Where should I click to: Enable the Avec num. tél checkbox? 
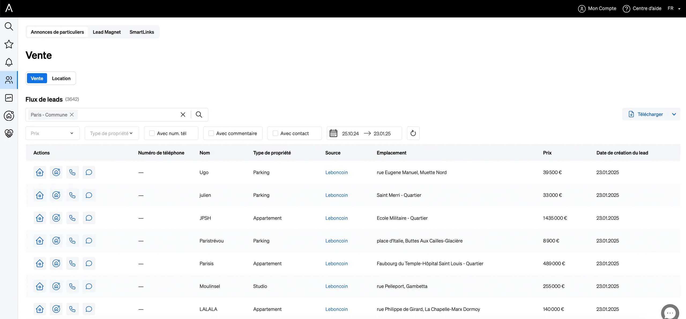pos(152,133)
